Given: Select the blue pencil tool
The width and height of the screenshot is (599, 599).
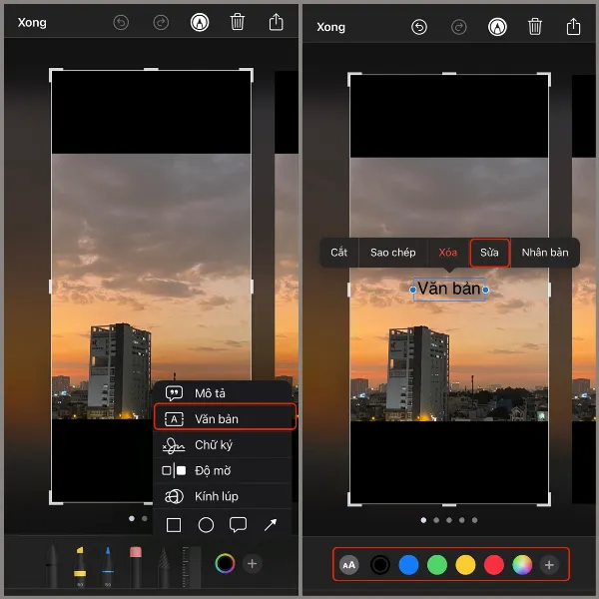Looking at the screenshot, I should coord(107,566).
